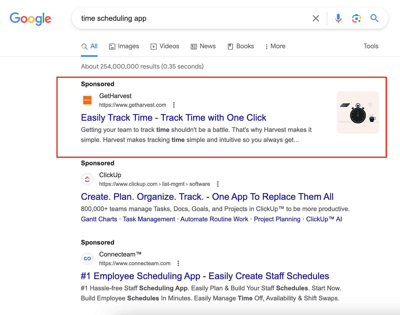This screenshot has width=400, height=315.
Task: Click the Connecteam favicon
Action: tap(87, 258)
